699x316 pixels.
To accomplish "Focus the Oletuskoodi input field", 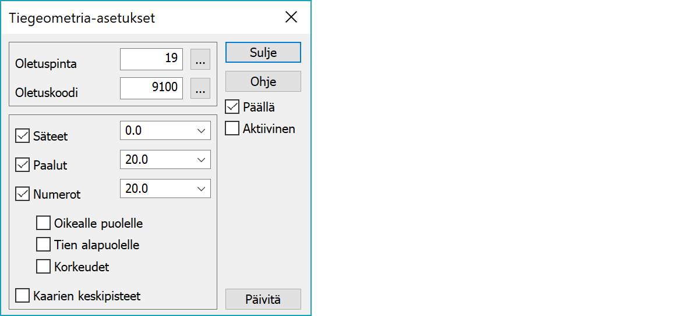I will tap(151, 89).
